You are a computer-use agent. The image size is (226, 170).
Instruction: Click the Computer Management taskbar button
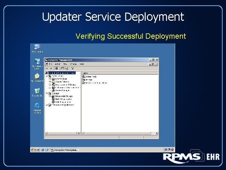64,150
